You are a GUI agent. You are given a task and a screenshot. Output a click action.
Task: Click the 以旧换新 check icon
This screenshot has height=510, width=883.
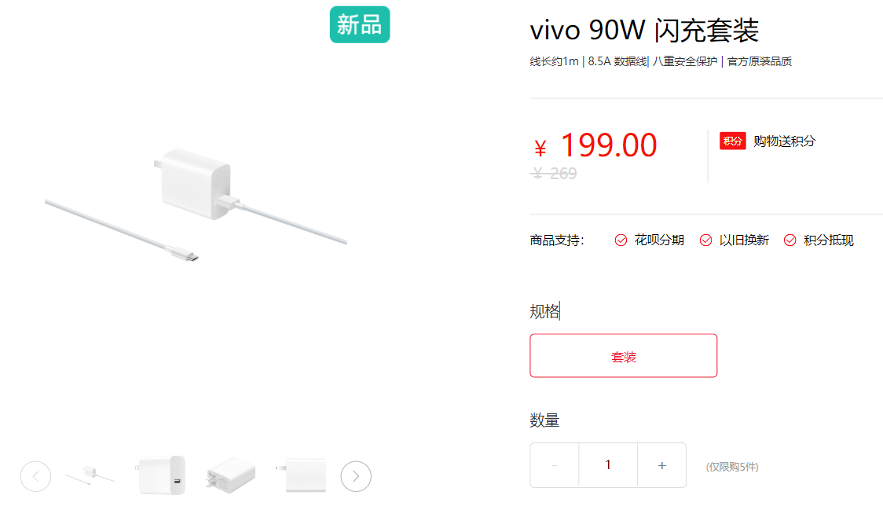tap(705, 240)
